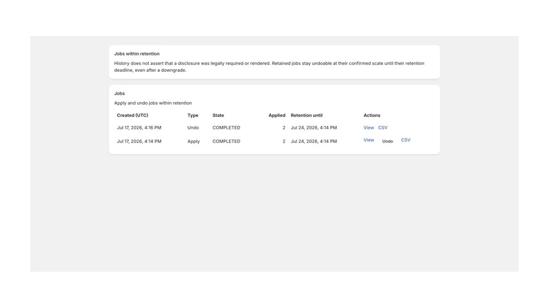Image resolution: width=549 pixels, height=308 pixels.
Task: Click the 'Apply' type cell
Action: click(x=194, y=142)
